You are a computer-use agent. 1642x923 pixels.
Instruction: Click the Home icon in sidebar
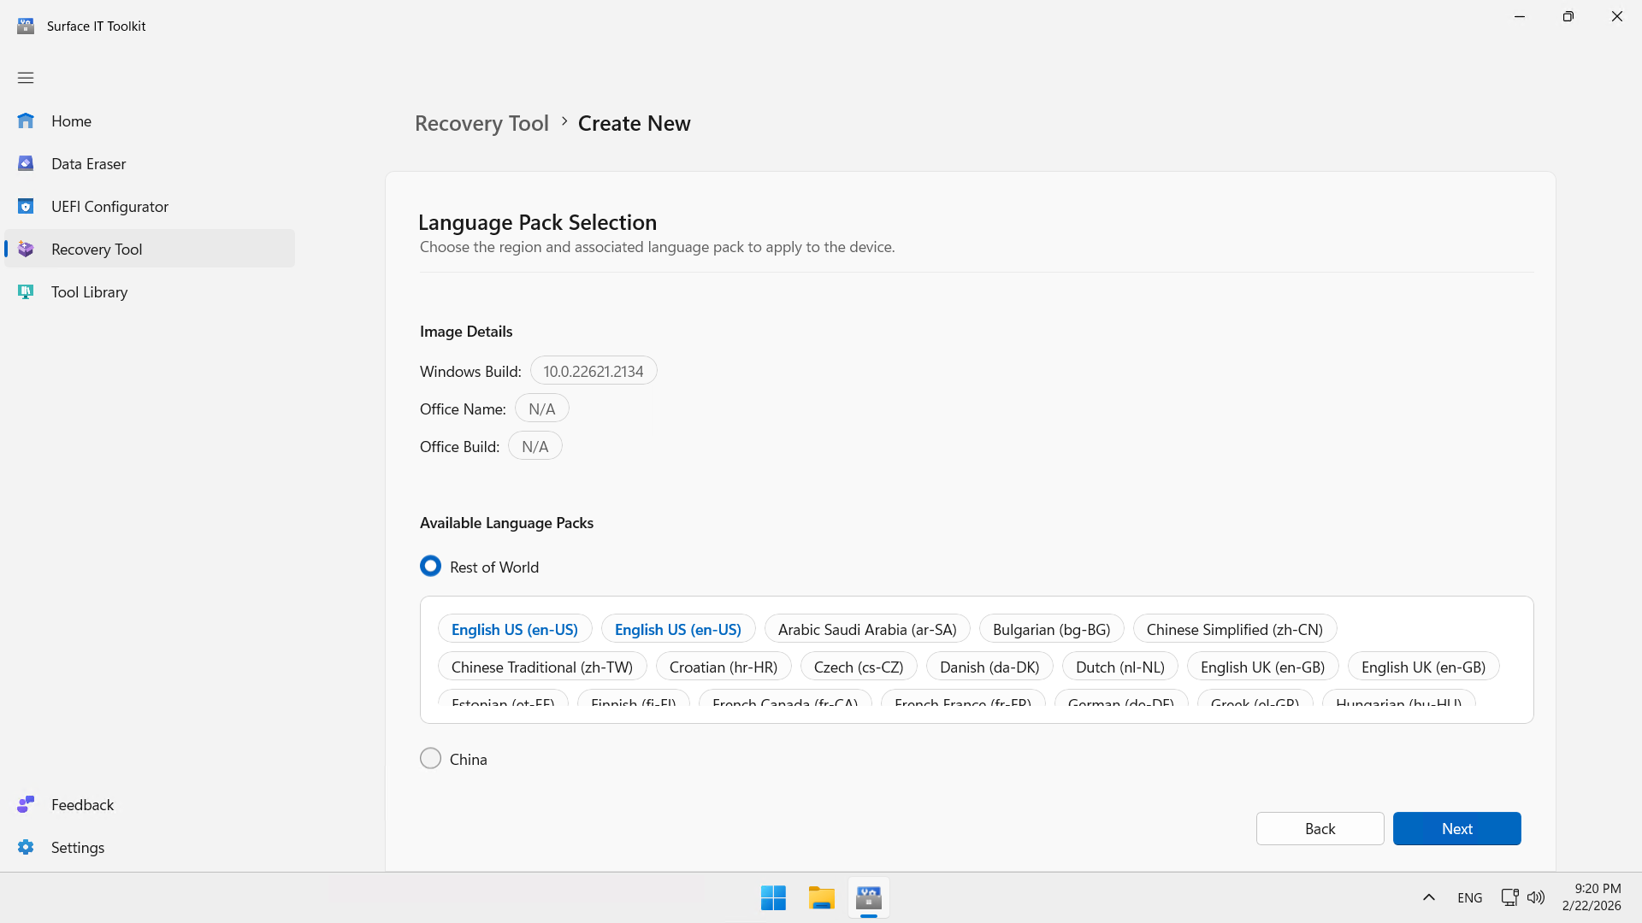[x=26, y=121]
